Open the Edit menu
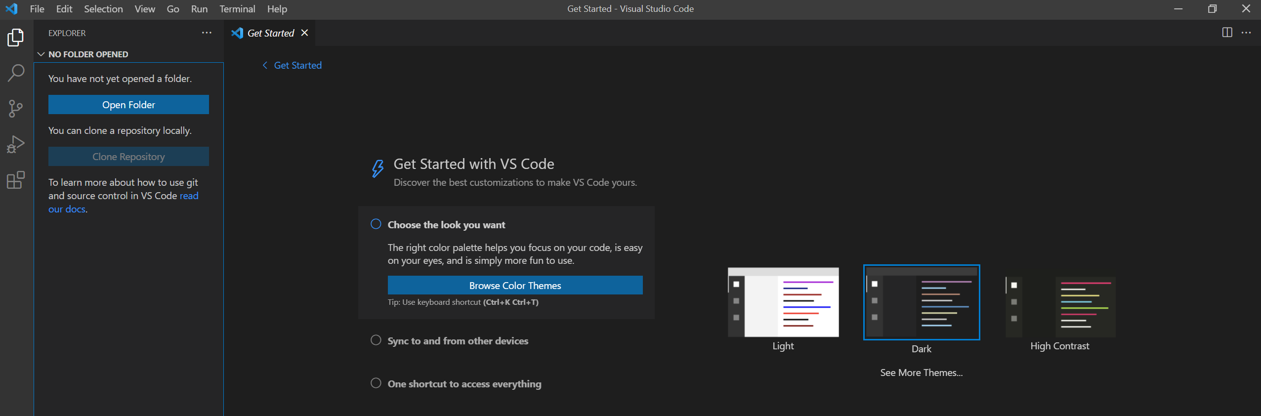 click(x=64, y=9)
